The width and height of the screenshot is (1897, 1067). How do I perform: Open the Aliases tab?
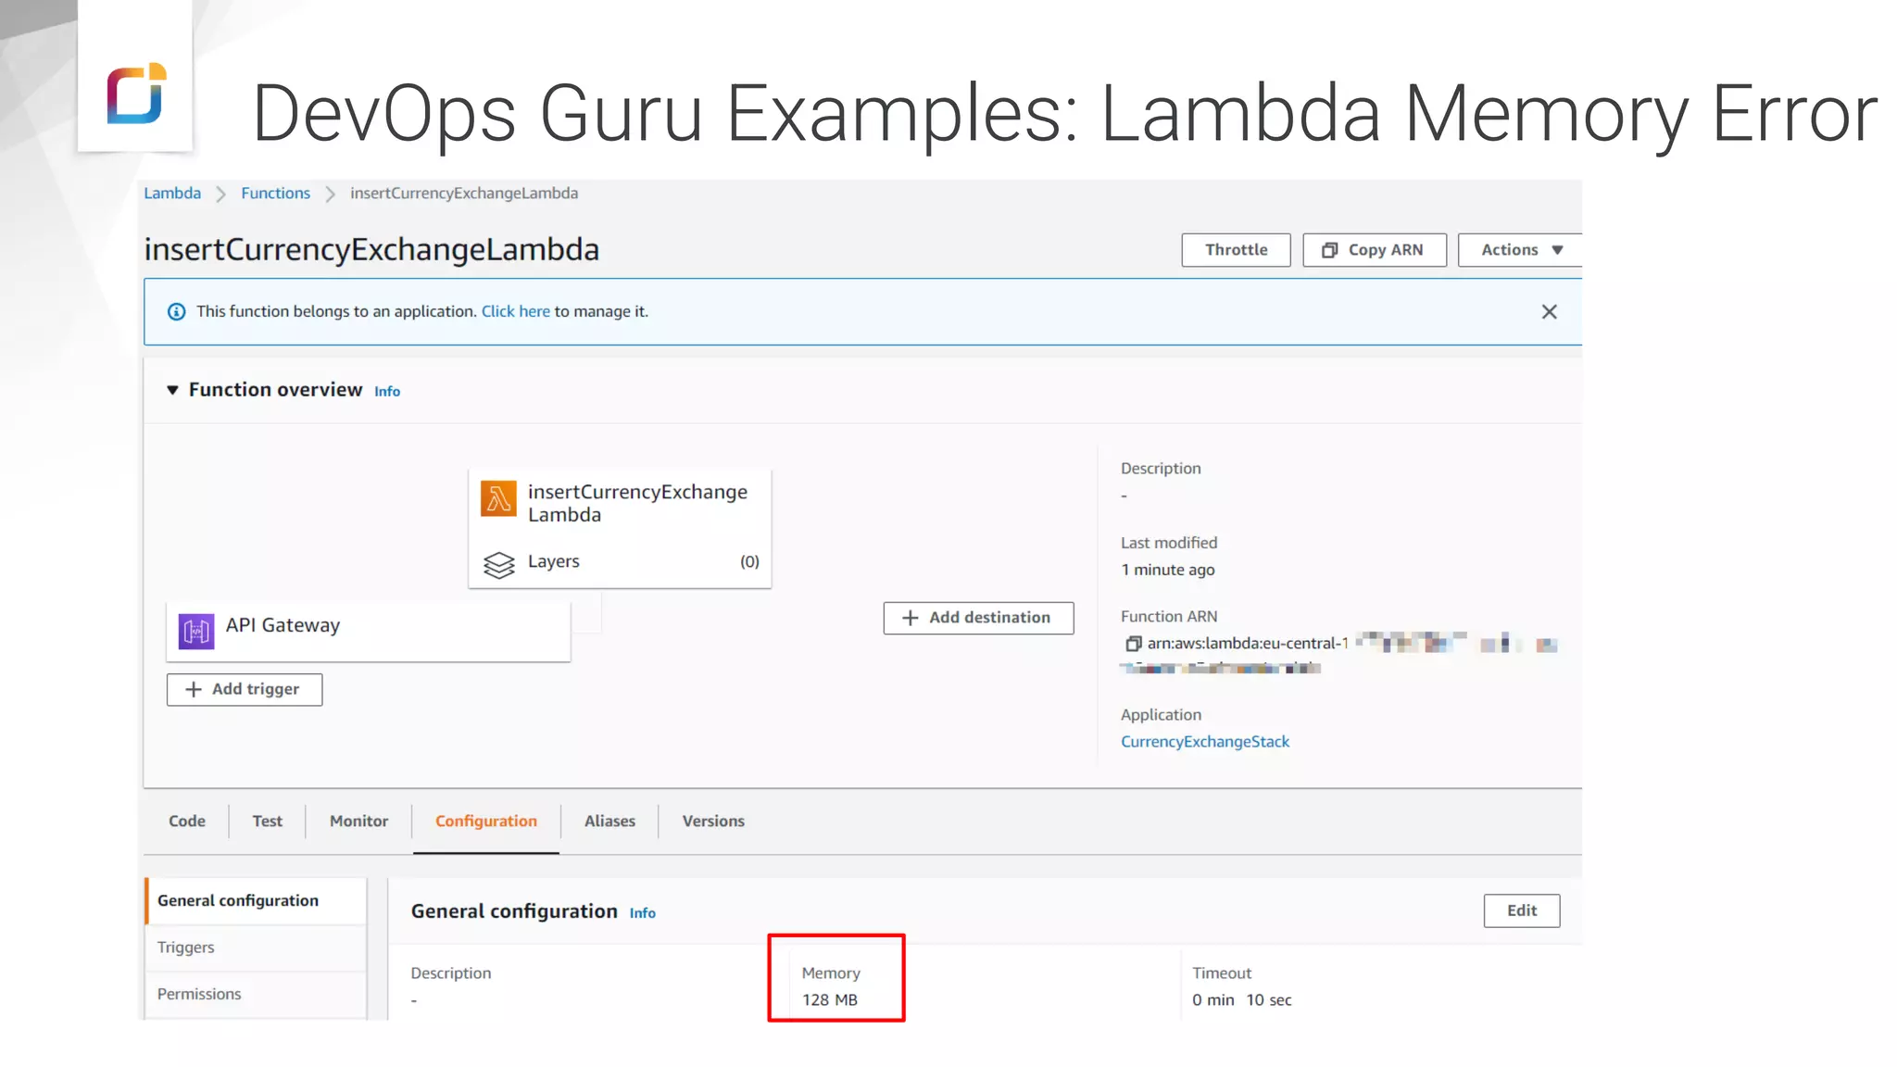609,822
